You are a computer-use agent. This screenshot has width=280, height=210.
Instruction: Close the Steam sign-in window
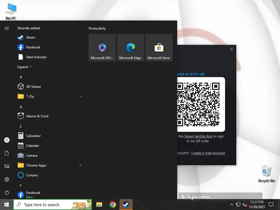tap(231, 49)
